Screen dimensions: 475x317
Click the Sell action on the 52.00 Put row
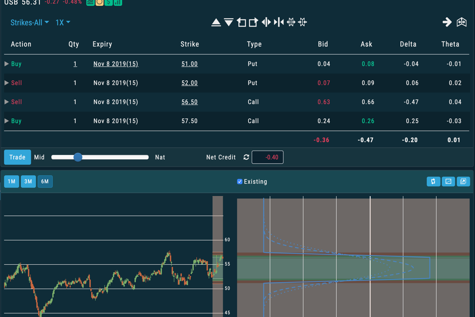pyautogui.click(x=16, y=83)
